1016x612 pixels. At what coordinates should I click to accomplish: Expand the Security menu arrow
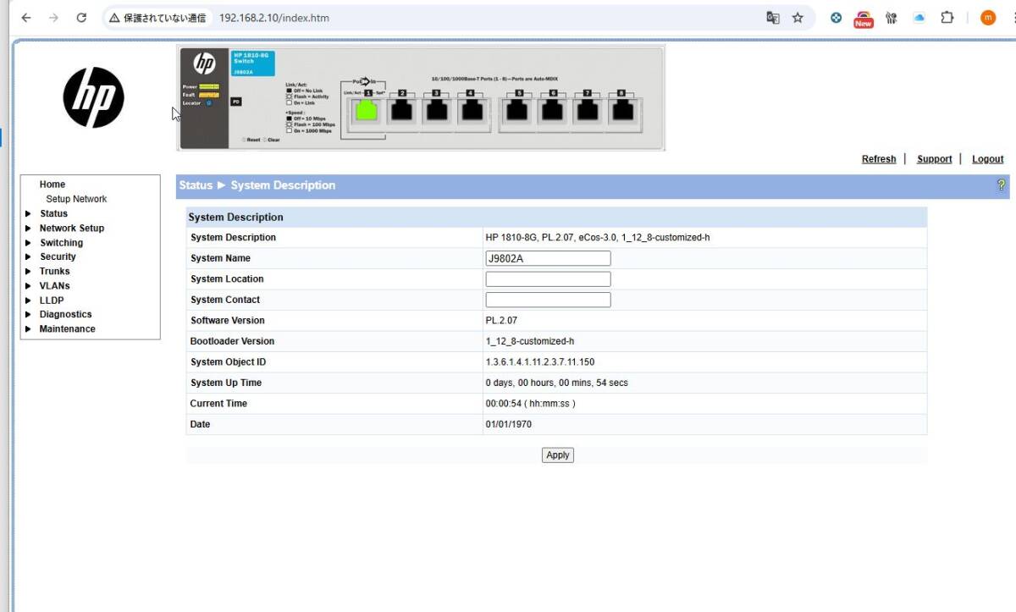[28, 257]
